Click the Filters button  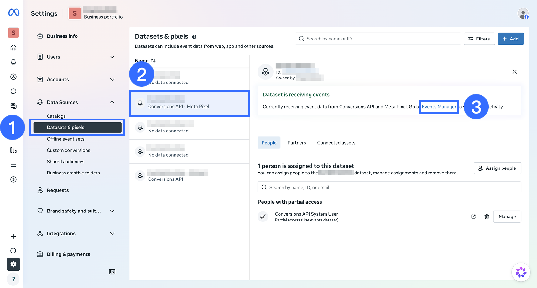coord(479,39)
